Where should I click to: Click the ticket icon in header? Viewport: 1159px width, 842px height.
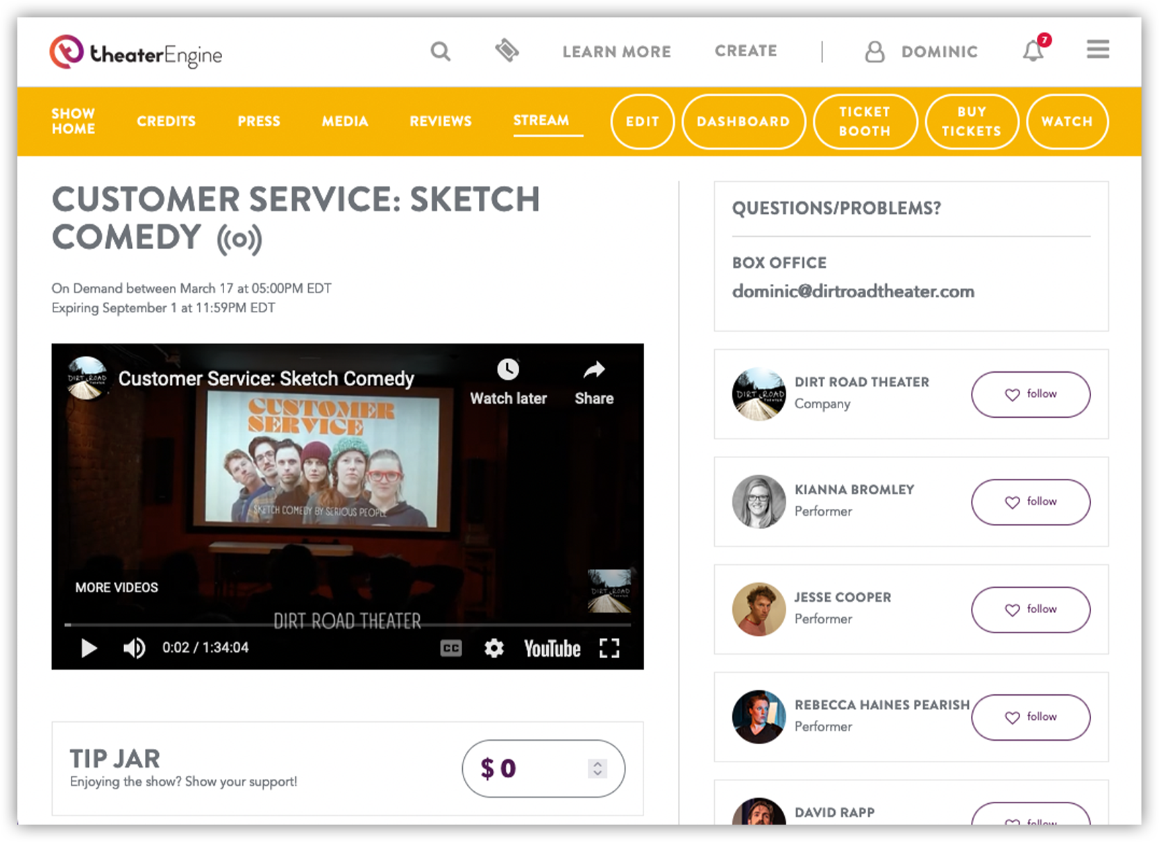[507, 51]
